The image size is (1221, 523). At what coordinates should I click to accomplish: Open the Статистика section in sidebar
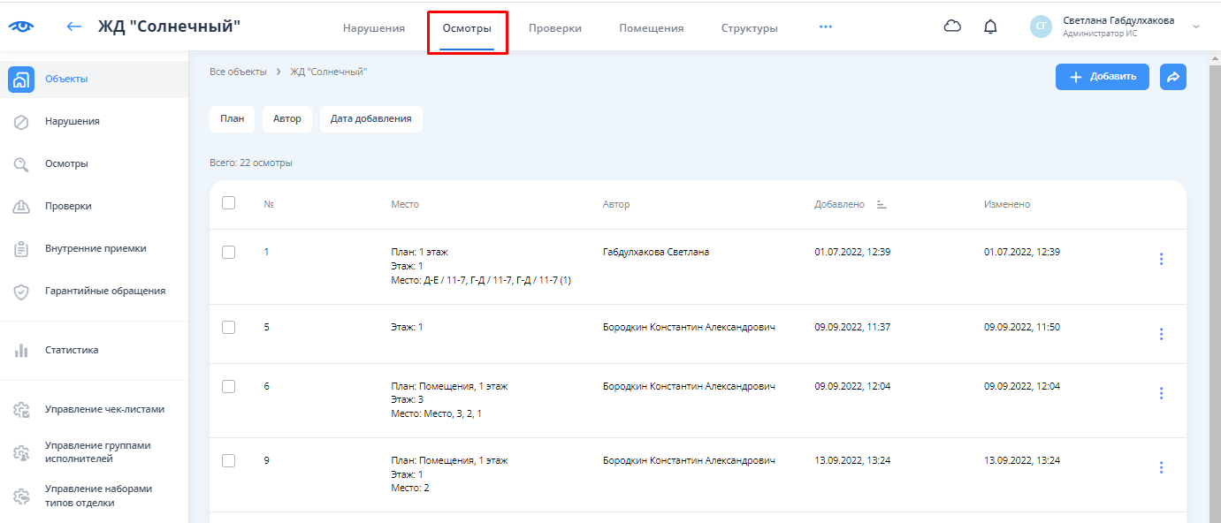(72, 350)
